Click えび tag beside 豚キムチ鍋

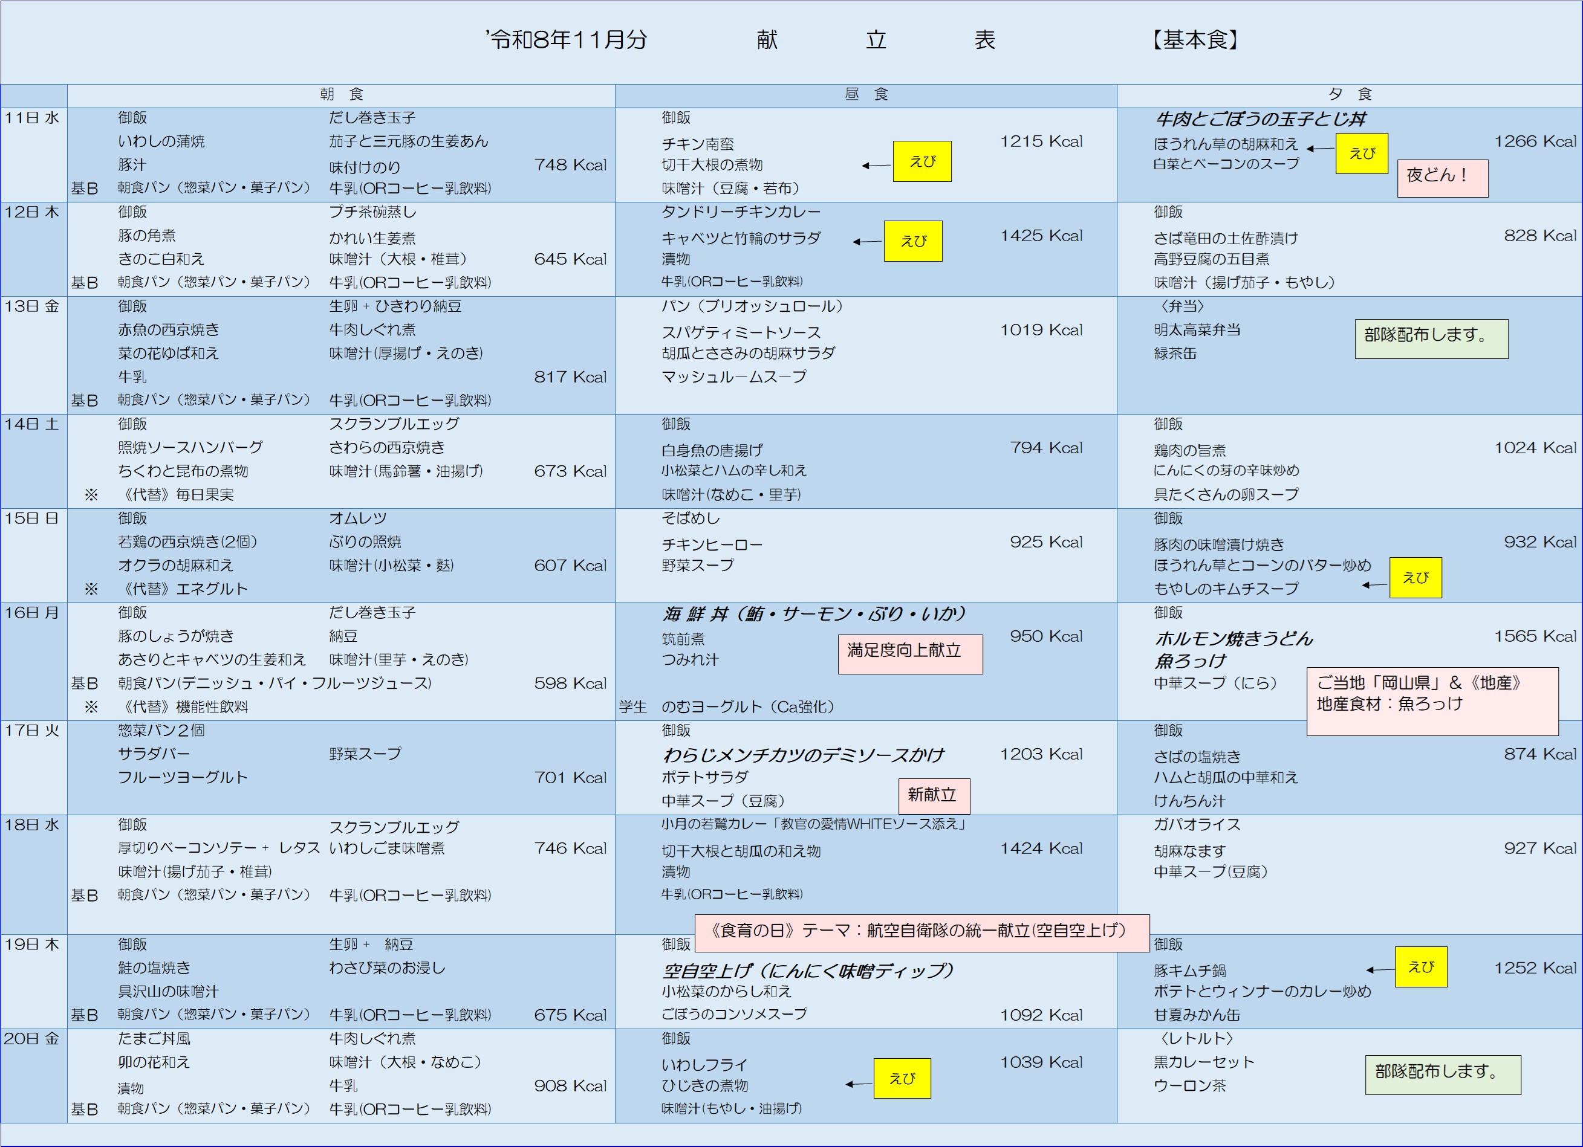(1421, 967)
